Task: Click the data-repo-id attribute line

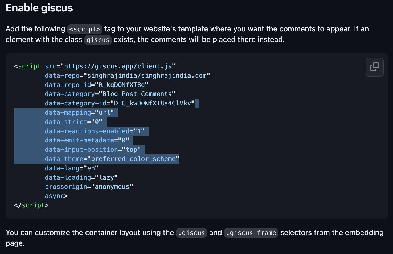Action: (x=96, y=85)
